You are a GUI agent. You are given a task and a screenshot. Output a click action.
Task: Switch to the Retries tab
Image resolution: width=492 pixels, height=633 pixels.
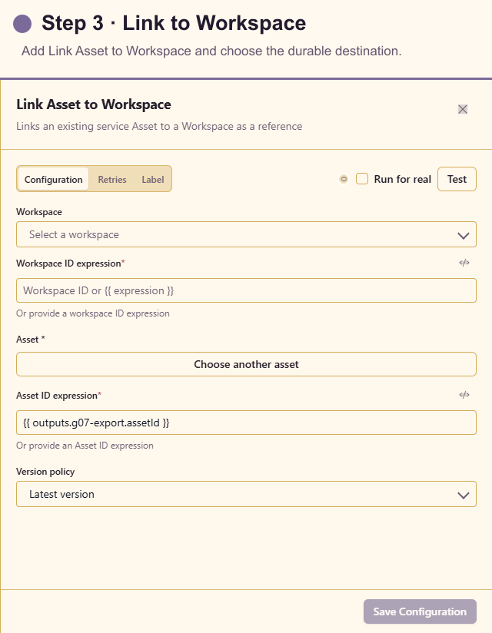pos(112,179)
